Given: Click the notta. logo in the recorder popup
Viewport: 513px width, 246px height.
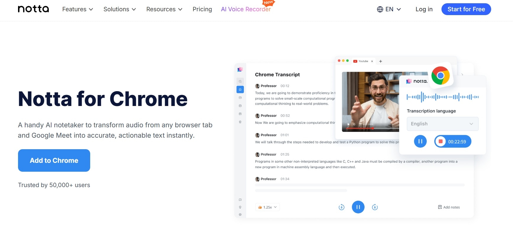Looking at the screenshot, I should pyautogui.click(x=417, y=81).
